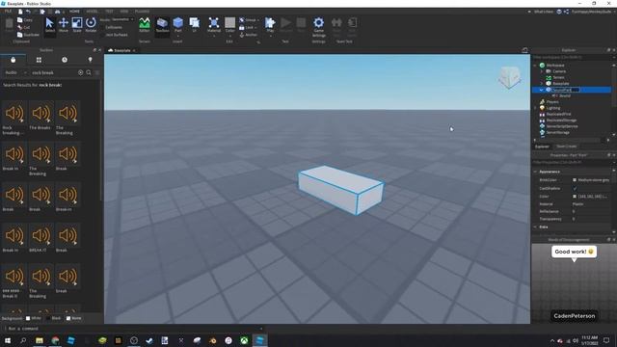Toggle the Collisions checkbox

point(102,27)
